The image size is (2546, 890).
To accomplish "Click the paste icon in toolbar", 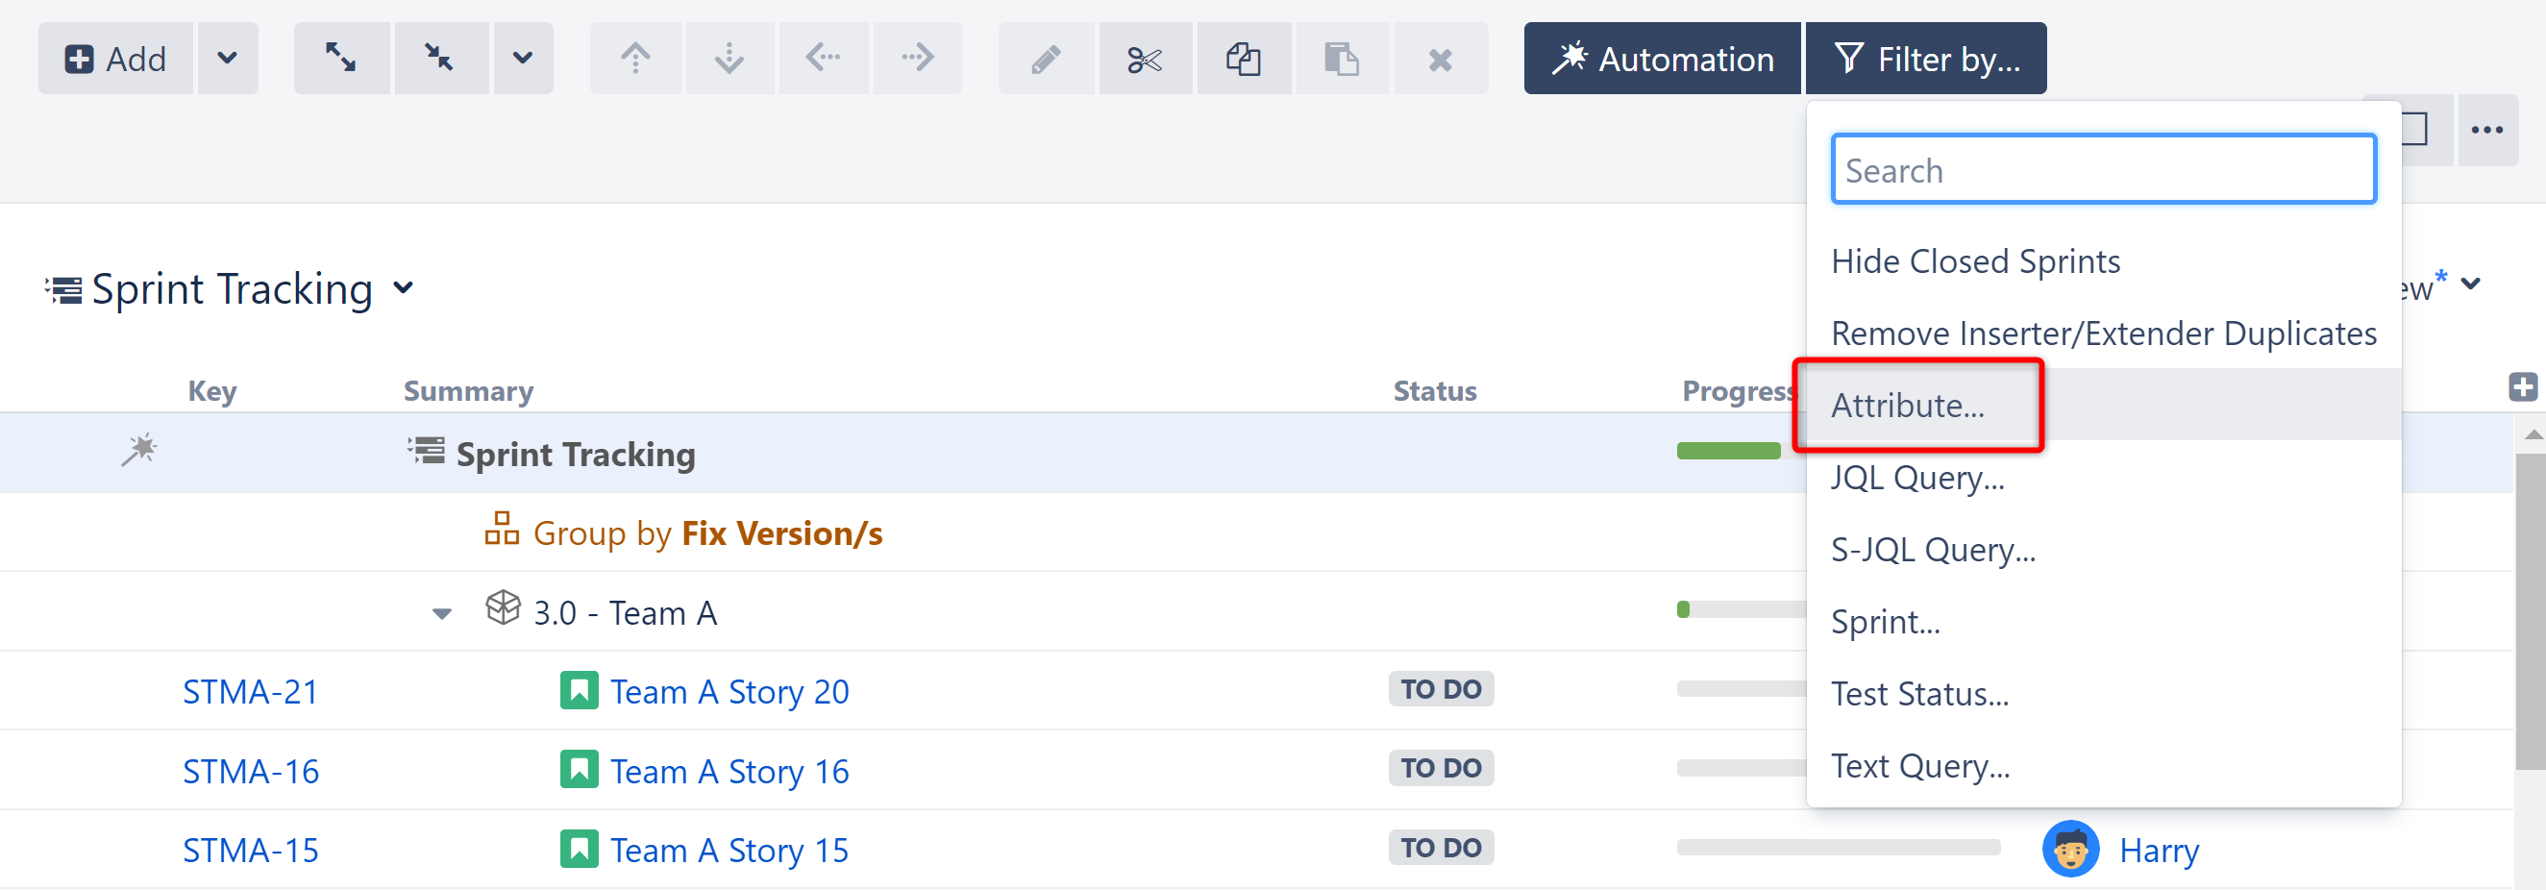I will click(1341, 60).
